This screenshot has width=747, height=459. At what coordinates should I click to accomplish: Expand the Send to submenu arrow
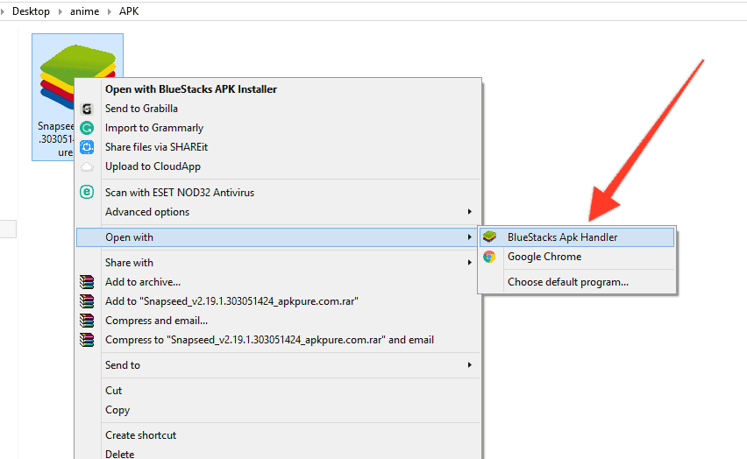pos(470,364)
